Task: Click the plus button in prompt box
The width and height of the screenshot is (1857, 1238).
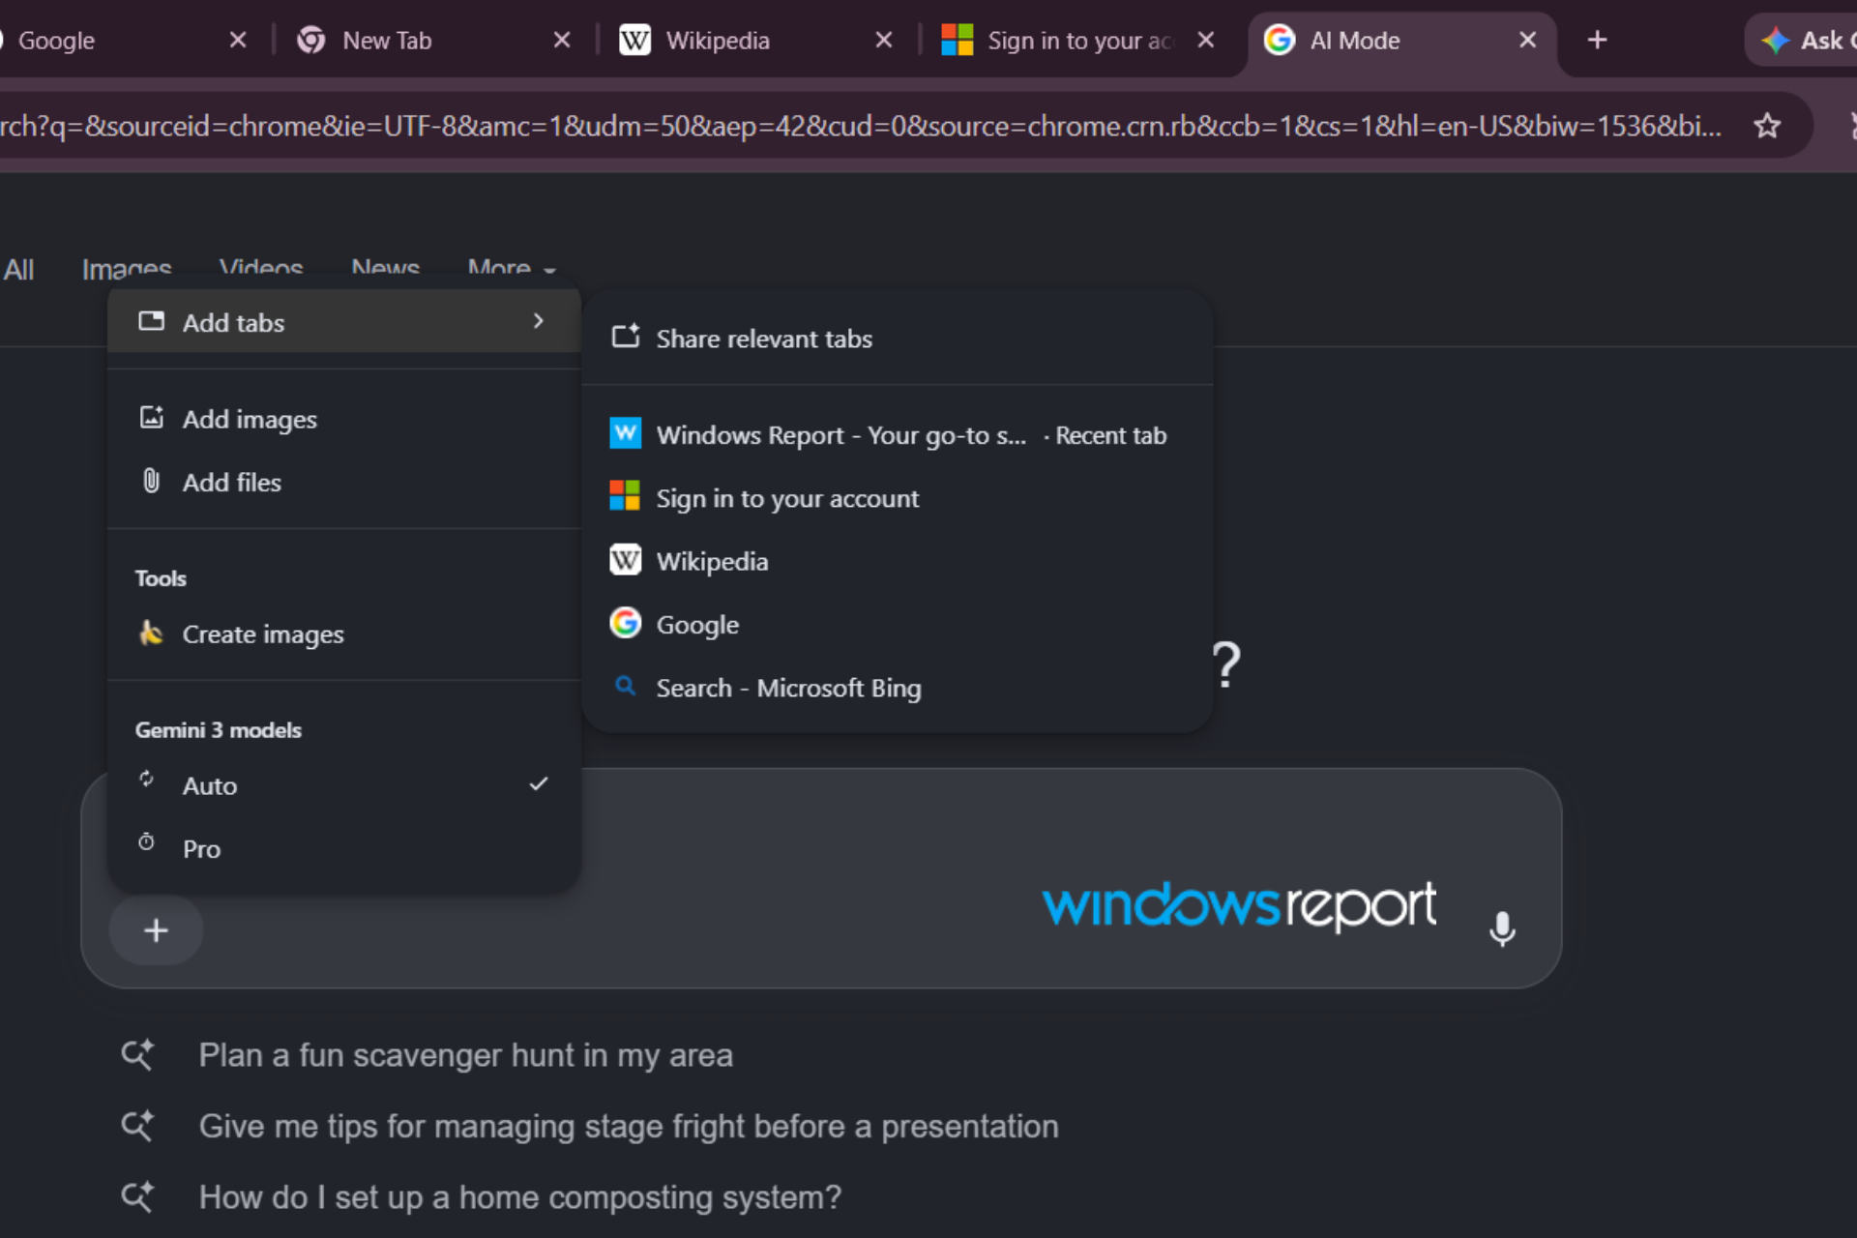Action: tap(156, 930)
